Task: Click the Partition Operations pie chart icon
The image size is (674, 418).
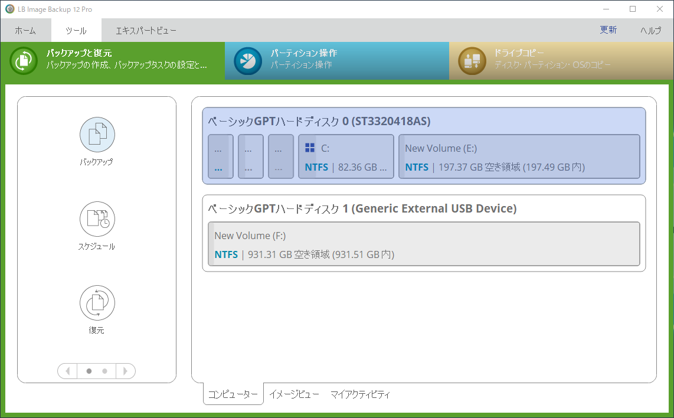Action: coord(248,61)
